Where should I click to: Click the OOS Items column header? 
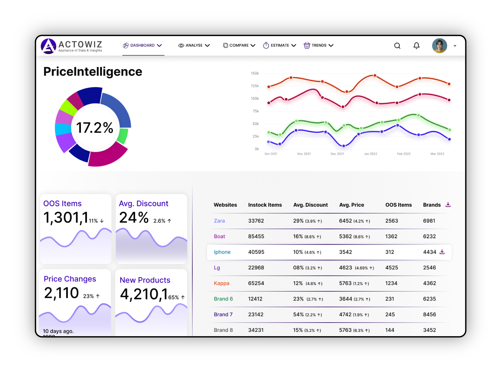(x=398, y=205)
